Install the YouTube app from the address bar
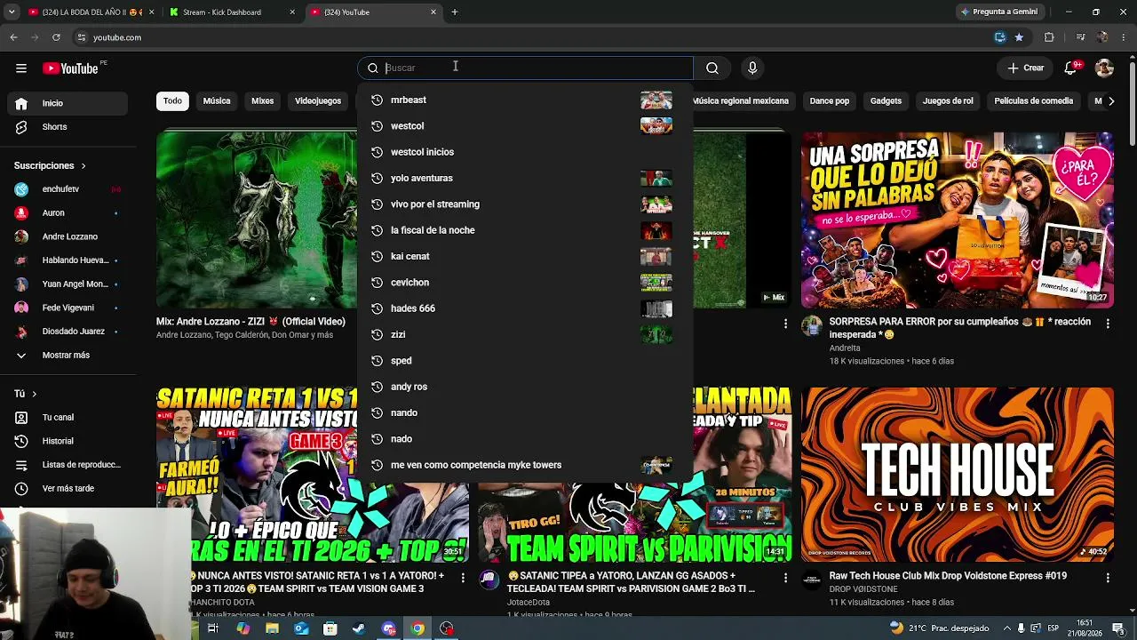The width and height of the screenshot is (1137, 640). pyautogui.click(x=1000, y=37)
